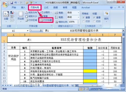Switch to Page Layout view in status bar

click(x=84, y=89)
